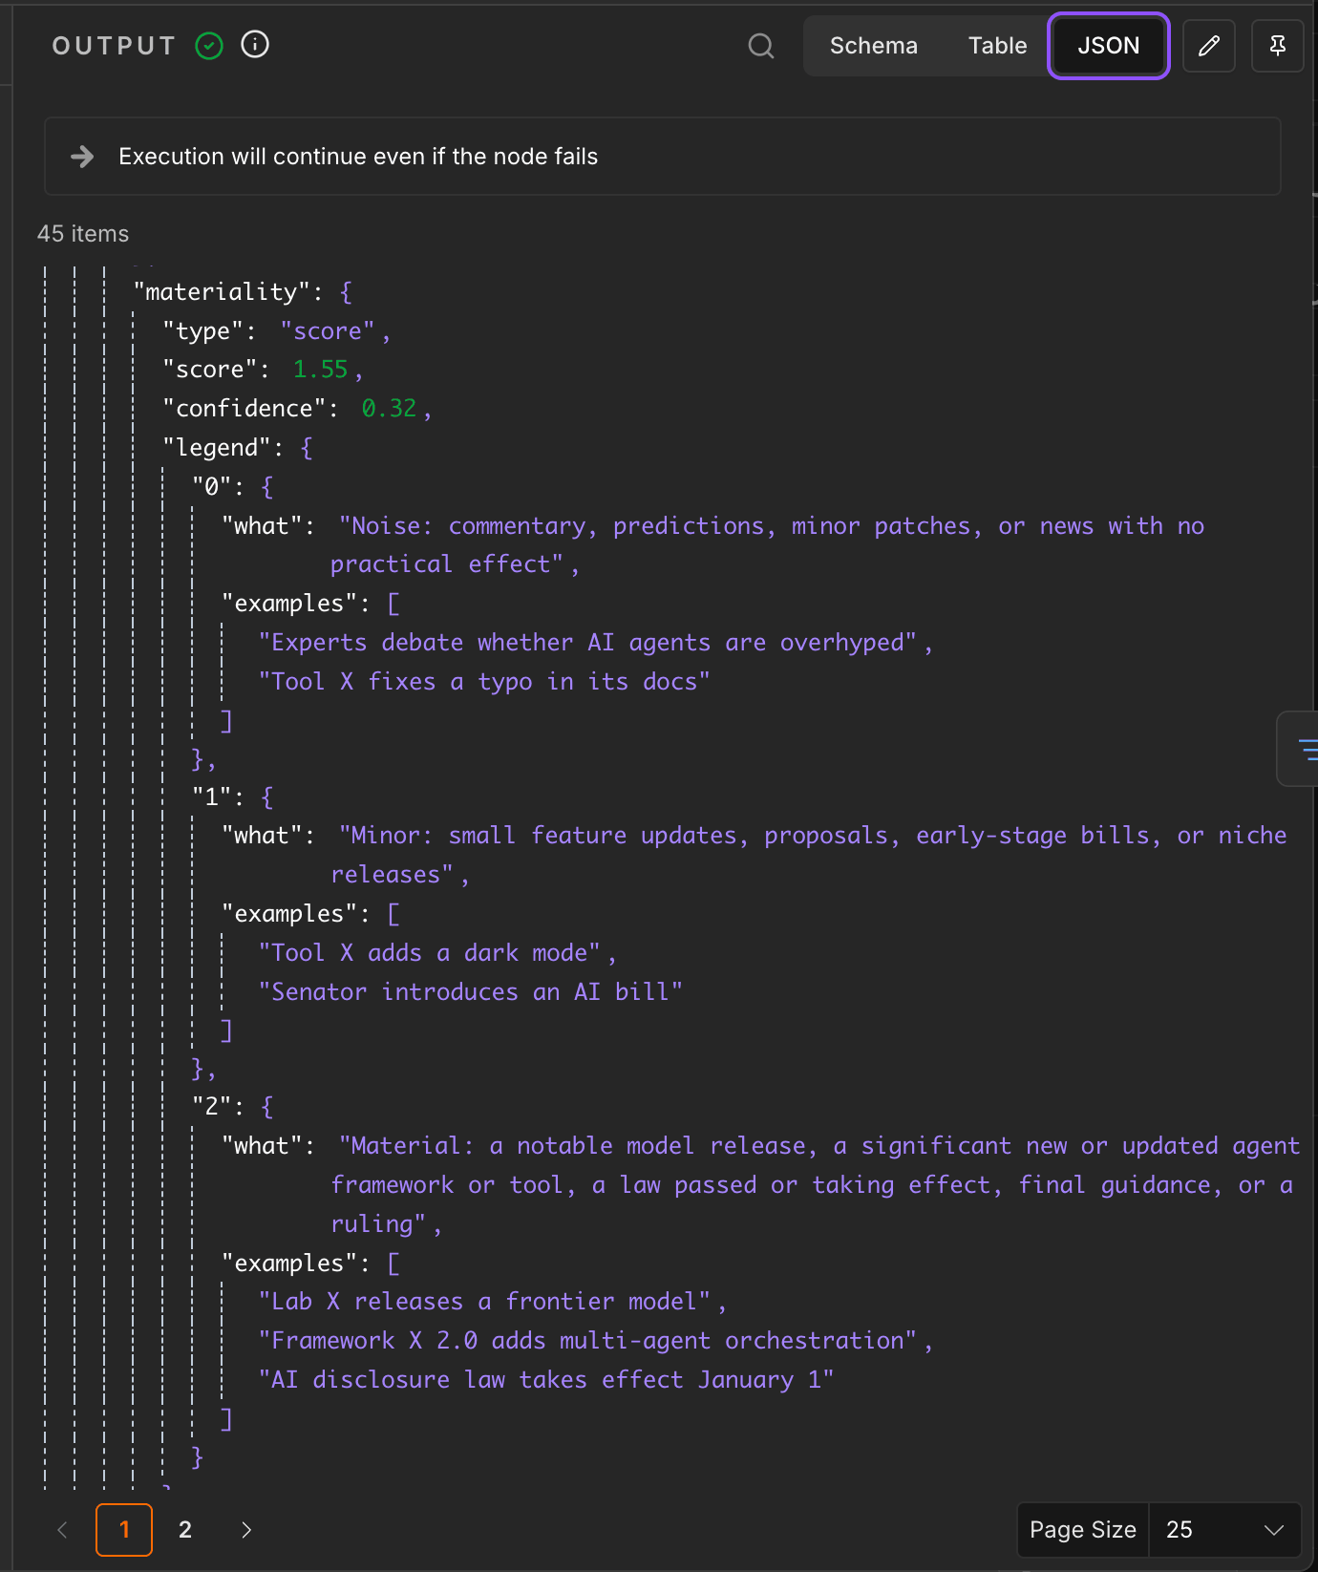Click the green success check icon
Image resolution: width=1318 pixels, height=1572 pixels.
pos(209,46)
